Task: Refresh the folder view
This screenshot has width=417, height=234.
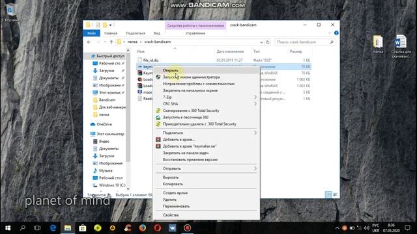Action: 268,42
